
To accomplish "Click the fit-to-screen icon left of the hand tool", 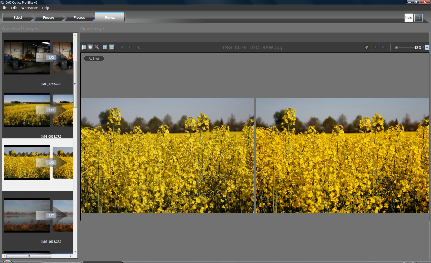I will pyautogui.click(x=84, y=47).
